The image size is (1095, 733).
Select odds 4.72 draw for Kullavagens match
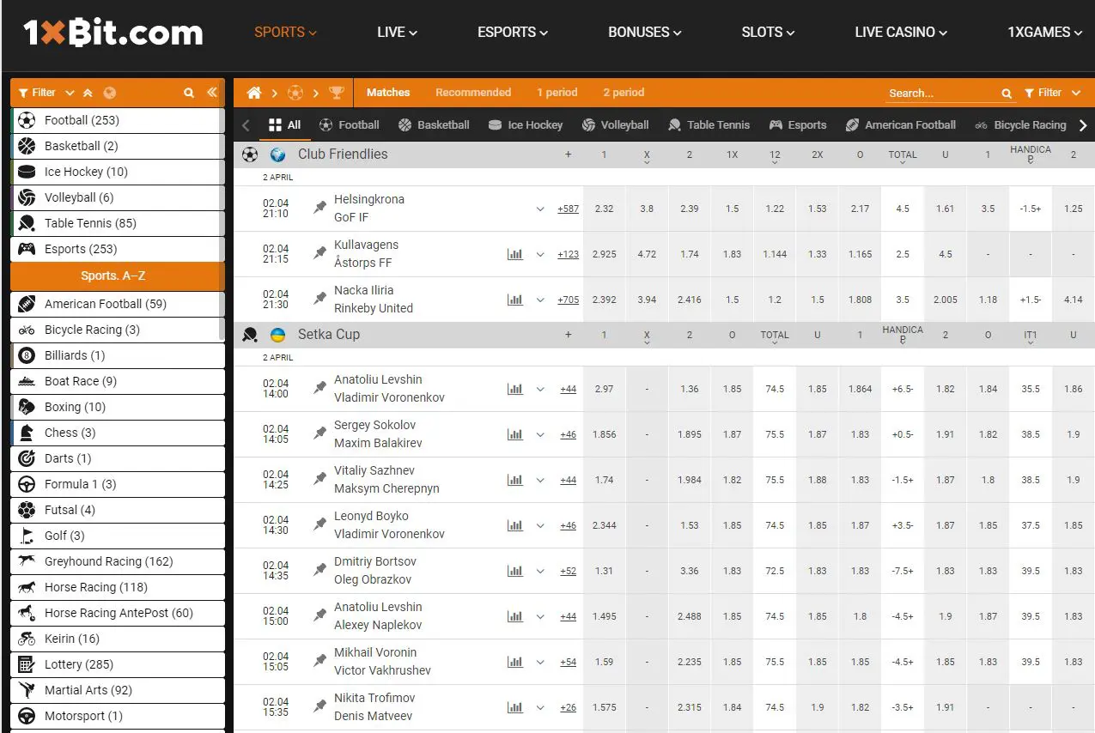tap(647, 254)
